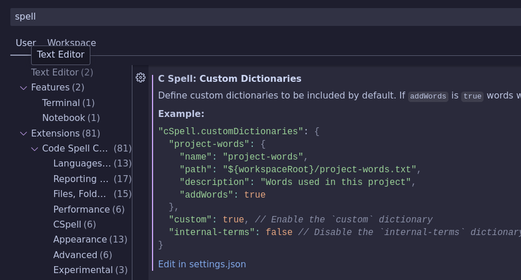
Task: Collapse the Features section chevron
Action: [24, 88]
